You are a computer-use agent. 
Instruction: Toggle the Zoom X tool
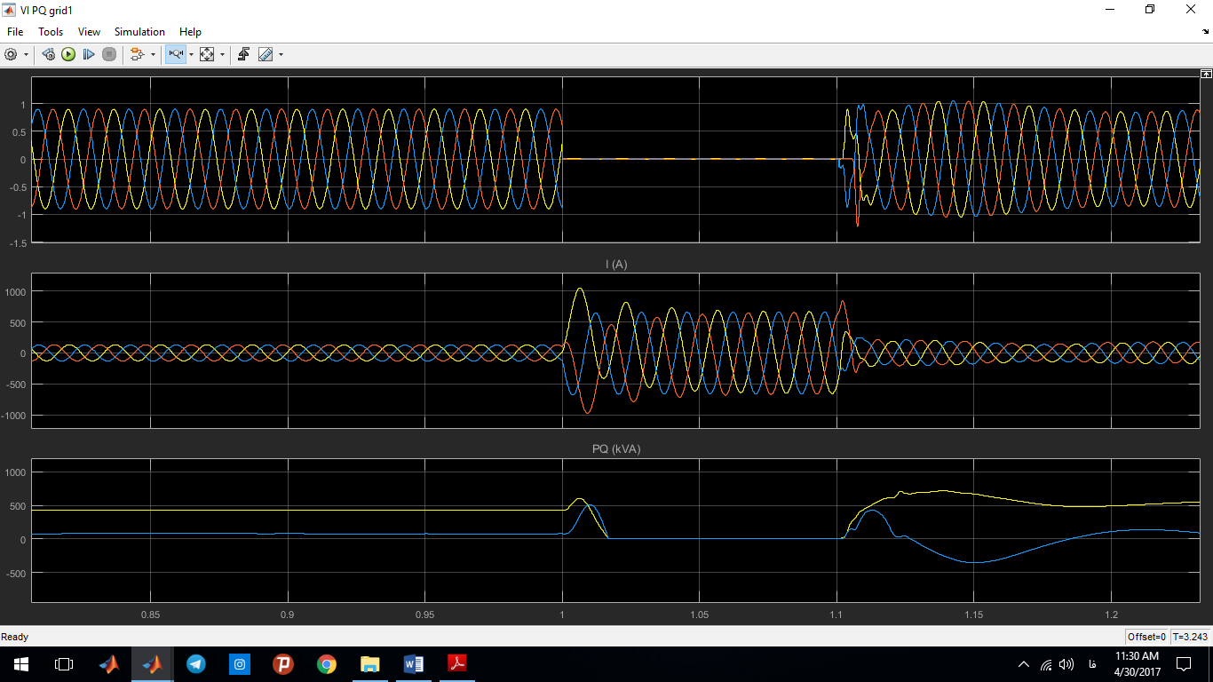[174, 54]
